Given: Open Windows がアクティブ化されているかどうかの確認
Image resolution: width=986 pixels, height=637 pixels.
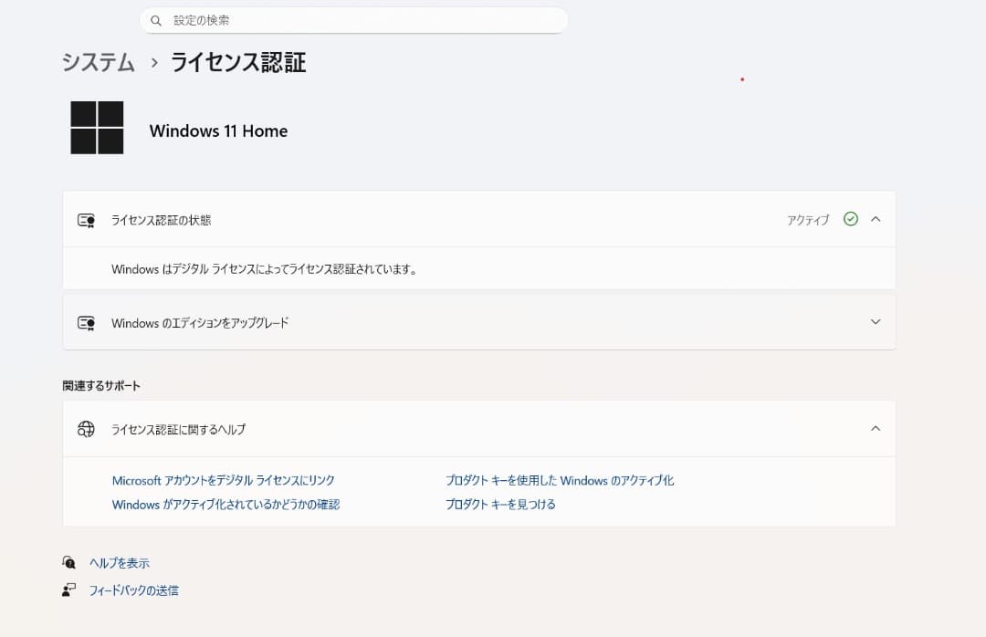Looking at the screenshot, I should 225,504.
